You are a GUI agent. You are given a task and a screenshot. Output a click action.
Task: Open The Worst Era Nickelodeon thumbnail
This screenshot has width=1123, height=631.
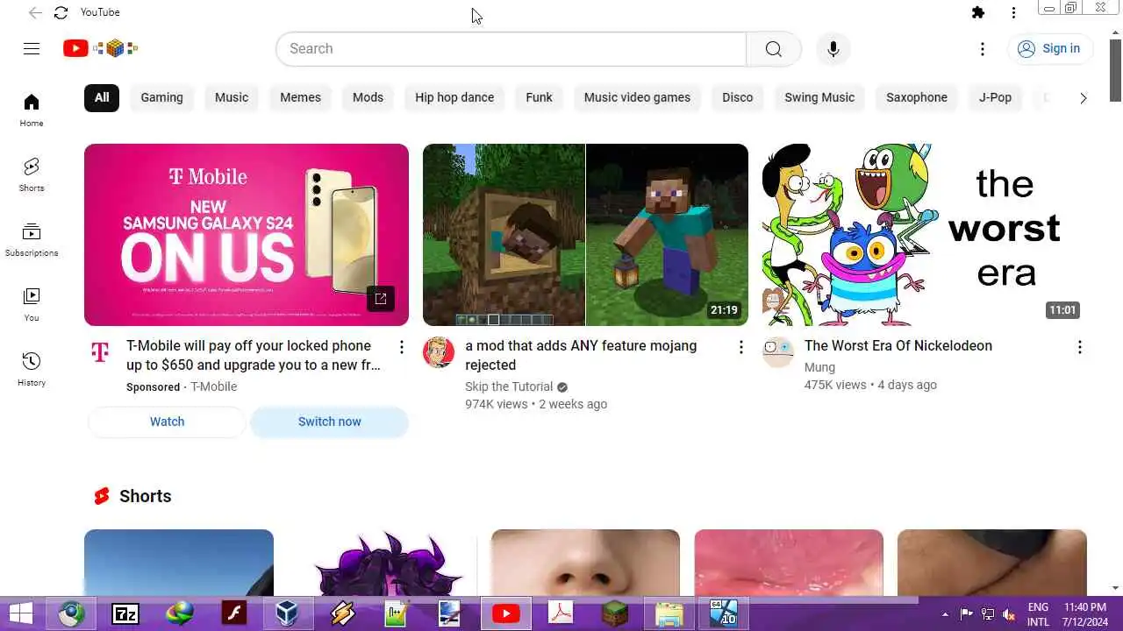point(924,235)
